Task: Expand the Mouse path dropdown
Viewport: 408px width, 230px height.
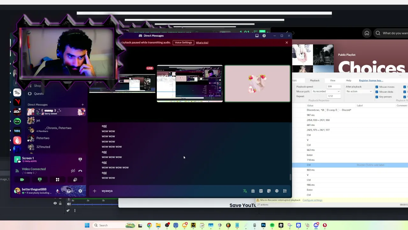Action: 326,91
